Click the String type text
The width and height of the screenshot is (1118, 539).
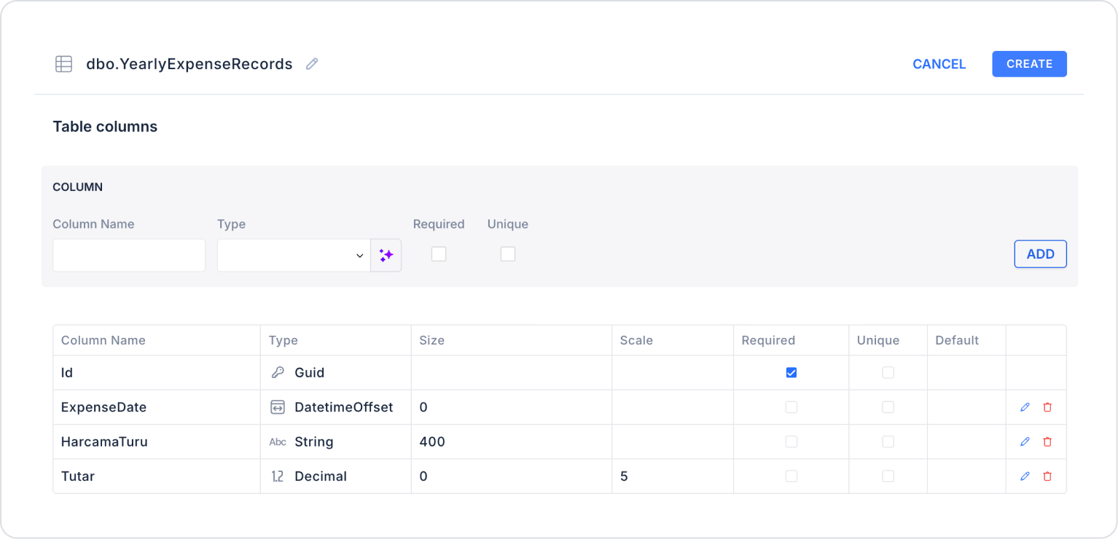[314, 441]
